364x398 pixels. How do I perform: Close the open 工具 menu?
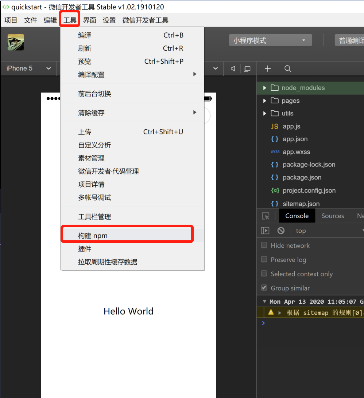70,20
